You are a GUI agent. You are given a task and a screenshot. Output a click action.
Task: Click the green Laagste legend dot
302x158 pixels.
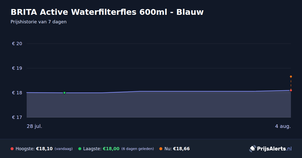80,149
